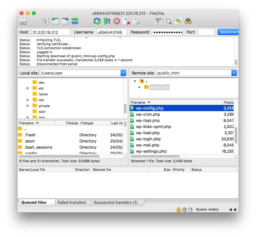Sort local files by Filetype header

(95, 123)
